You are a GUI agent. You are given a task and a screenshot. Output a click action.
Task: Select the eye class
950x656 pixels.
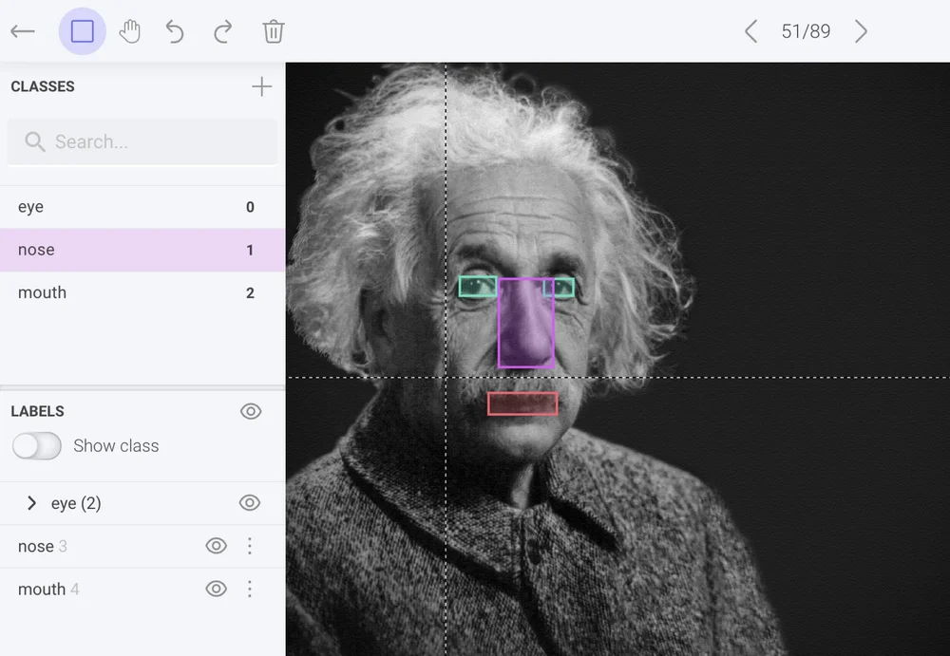click(142, 207)
